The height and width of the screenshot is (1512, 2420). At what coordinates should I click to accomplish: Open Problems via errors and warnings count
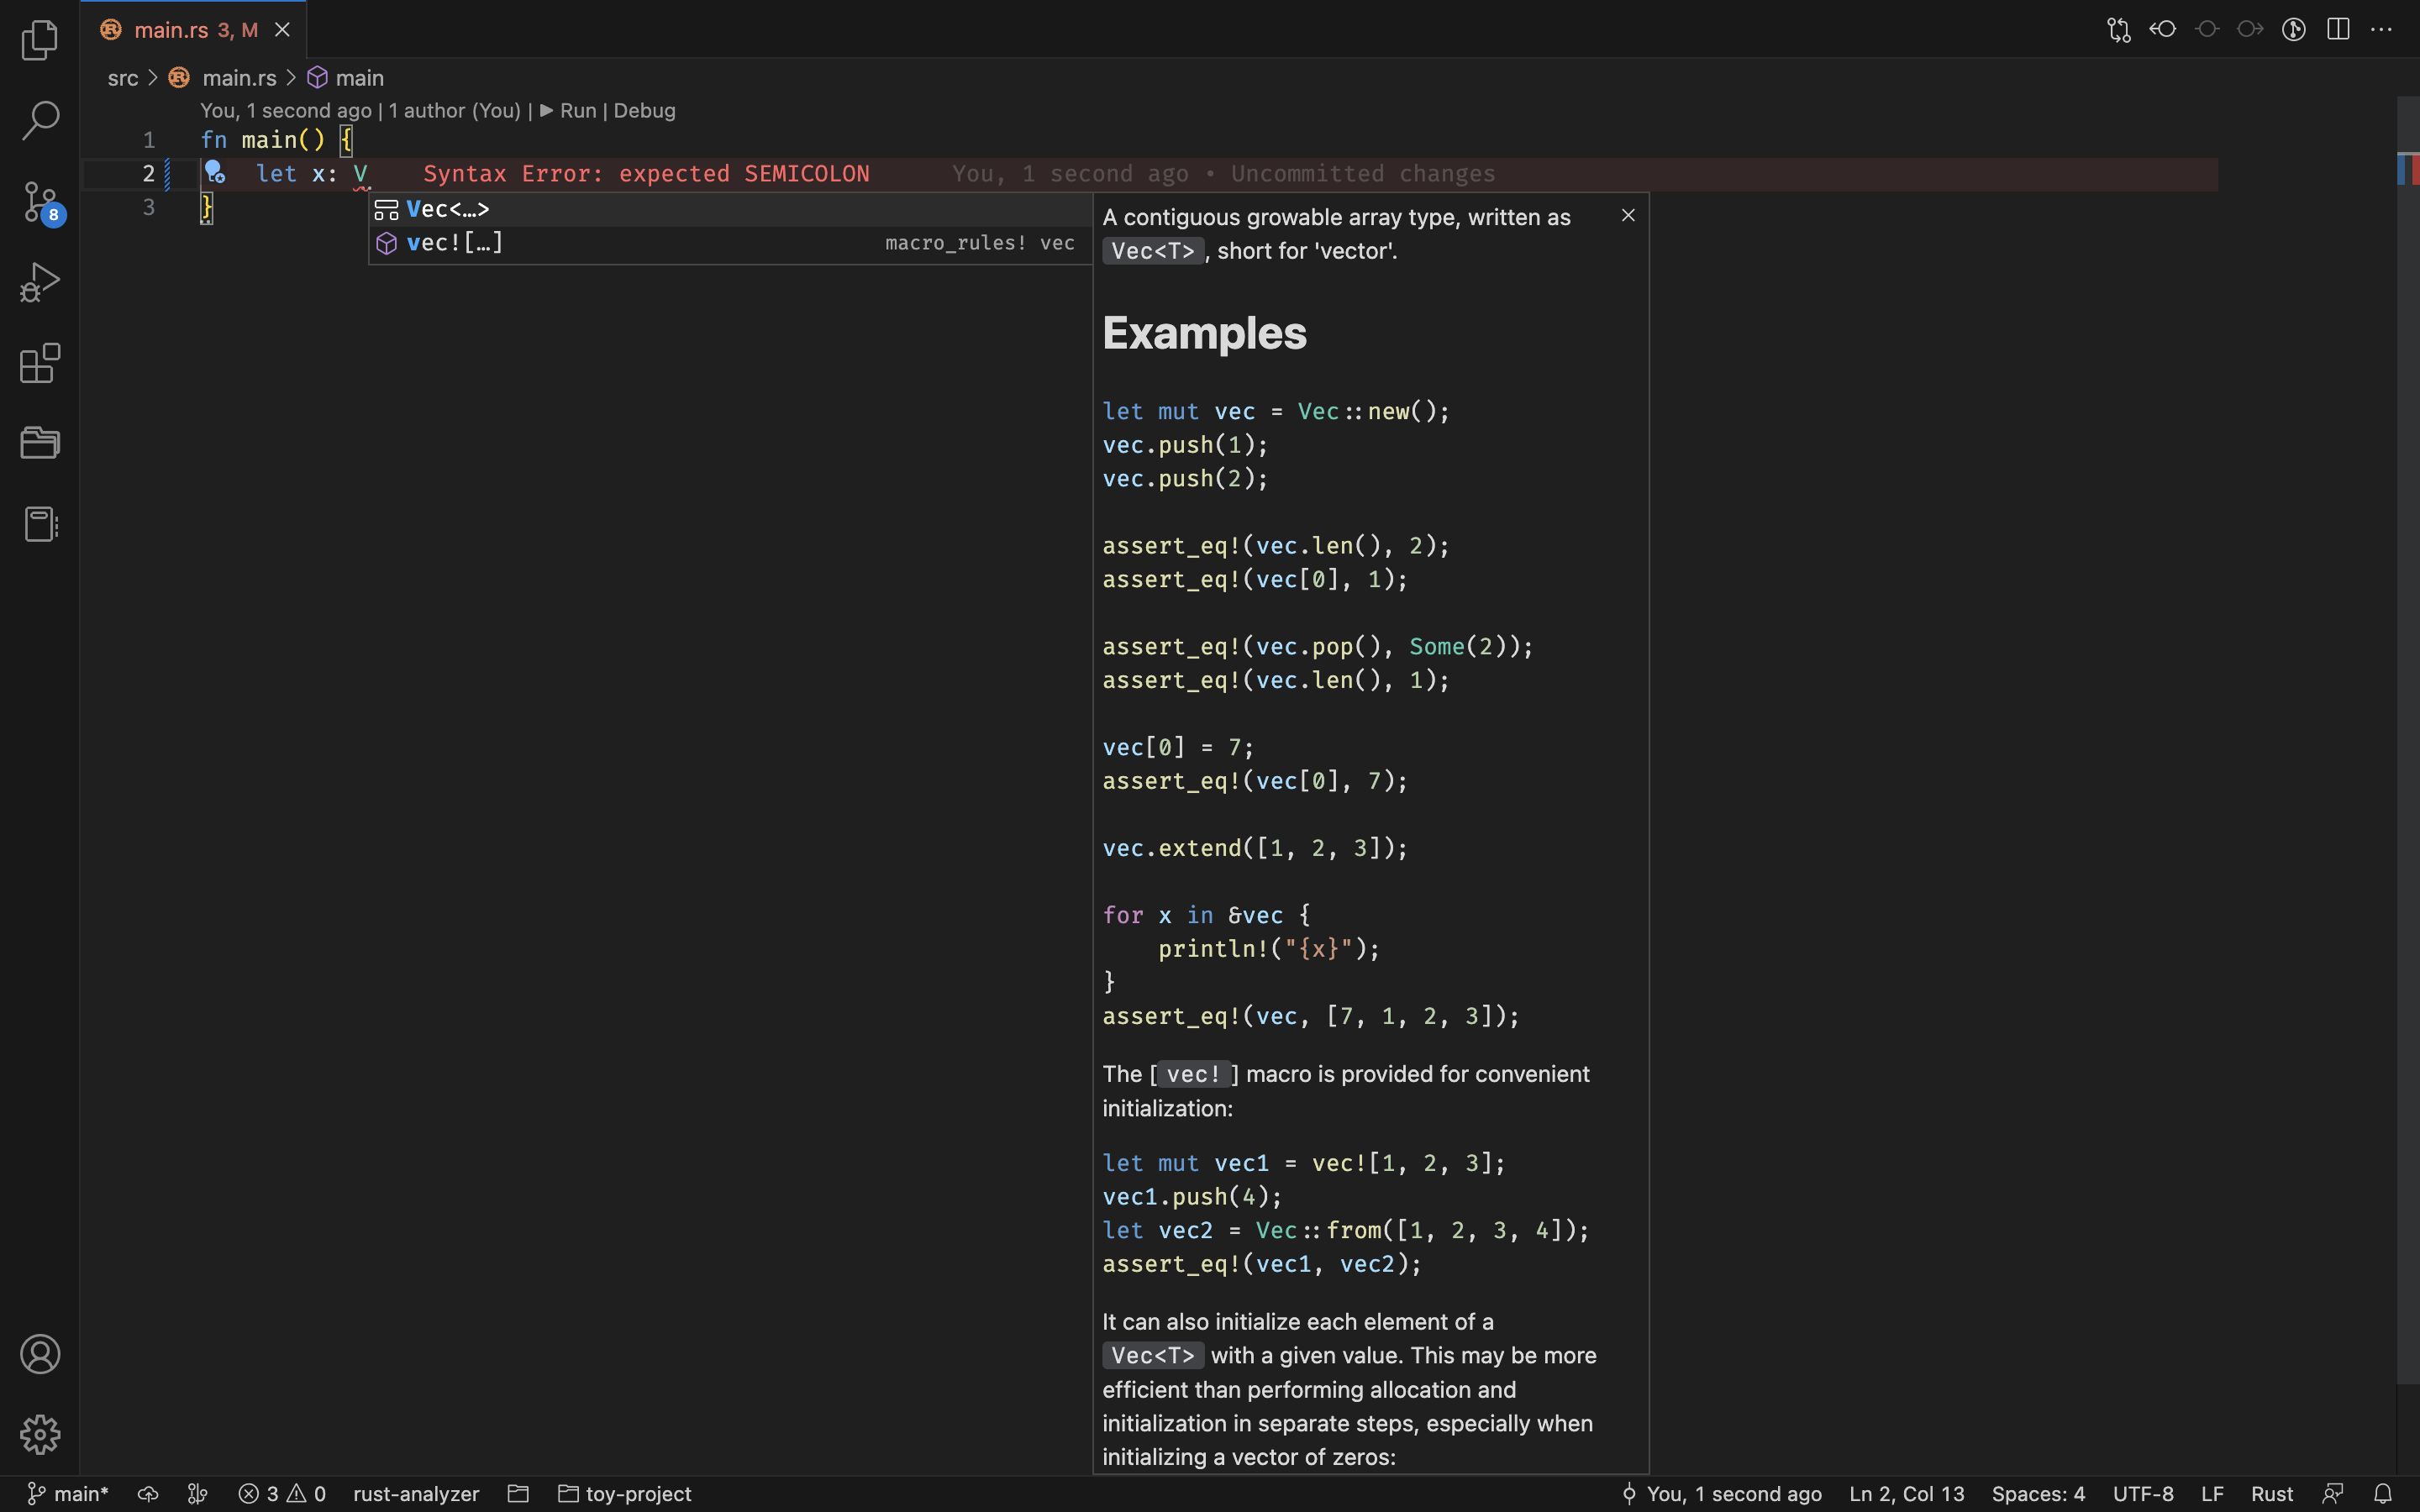tap(282, 1494)
